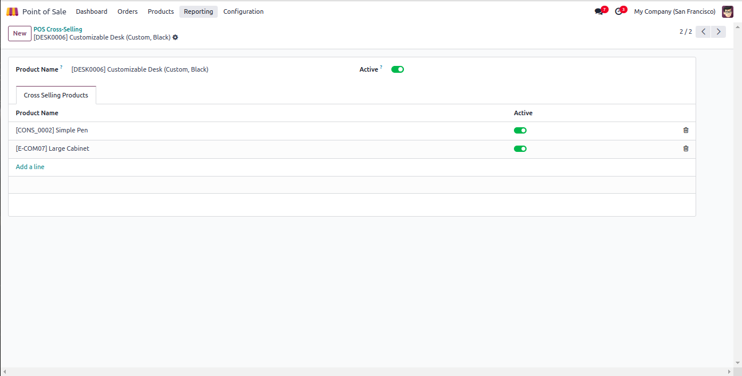The height and width of the screenshot is (376, 742).
Task: Delete the Simple Pen line
Action: [x=686, y=130]
